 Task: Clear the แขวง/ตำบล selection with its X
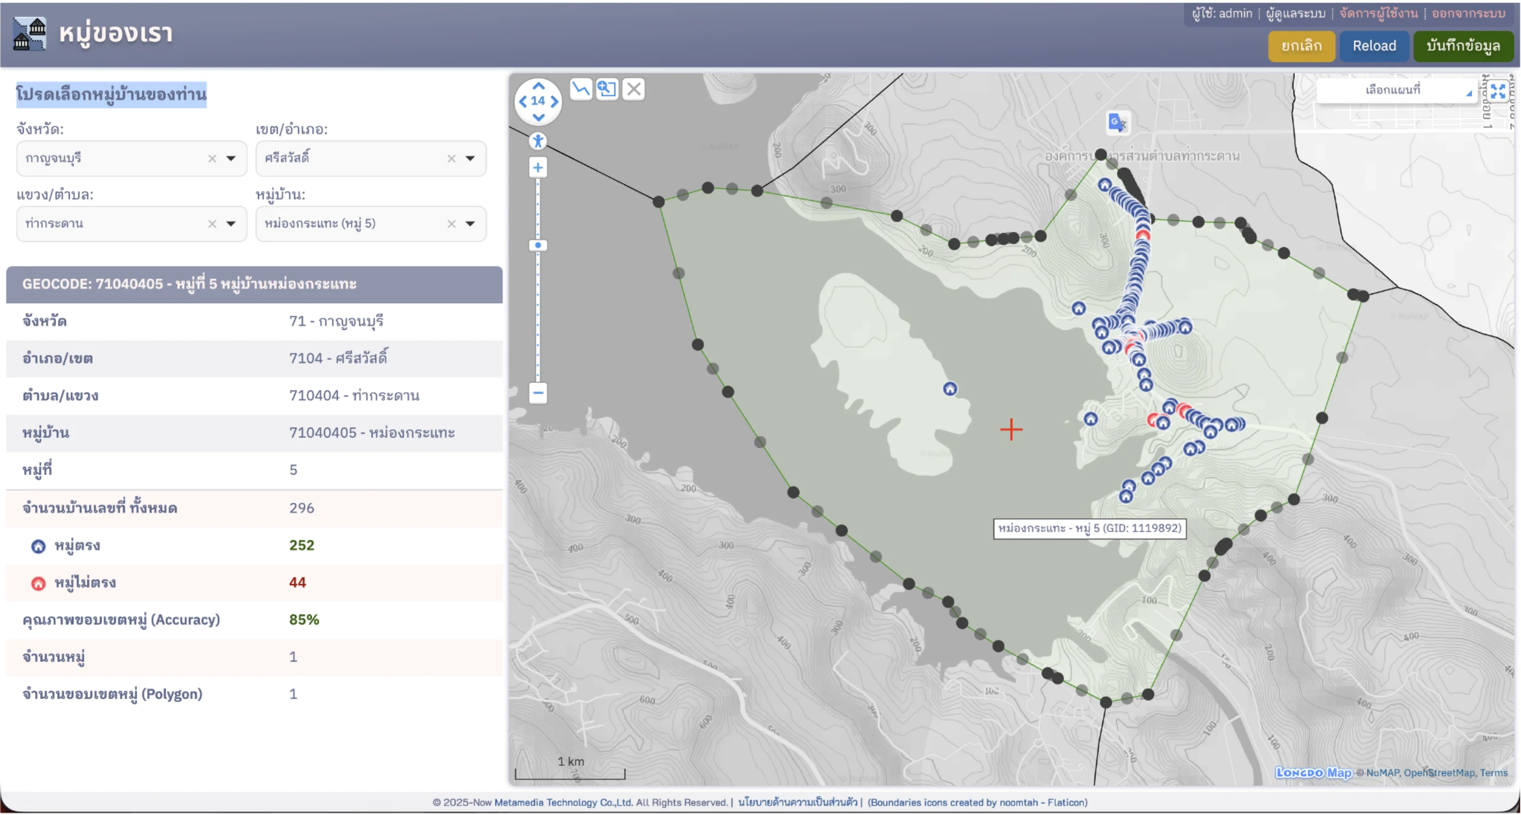[212, 224]
